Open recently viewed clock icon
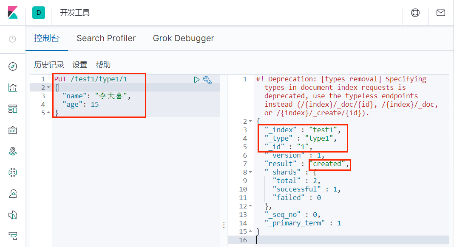Viewport: 454px width, 247px height. point(12,39)
